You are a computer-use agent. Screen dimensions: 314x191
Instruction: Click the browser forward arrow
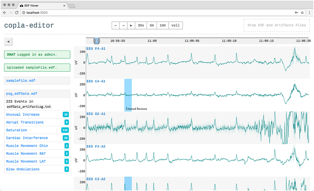click(x=11, y=13)
